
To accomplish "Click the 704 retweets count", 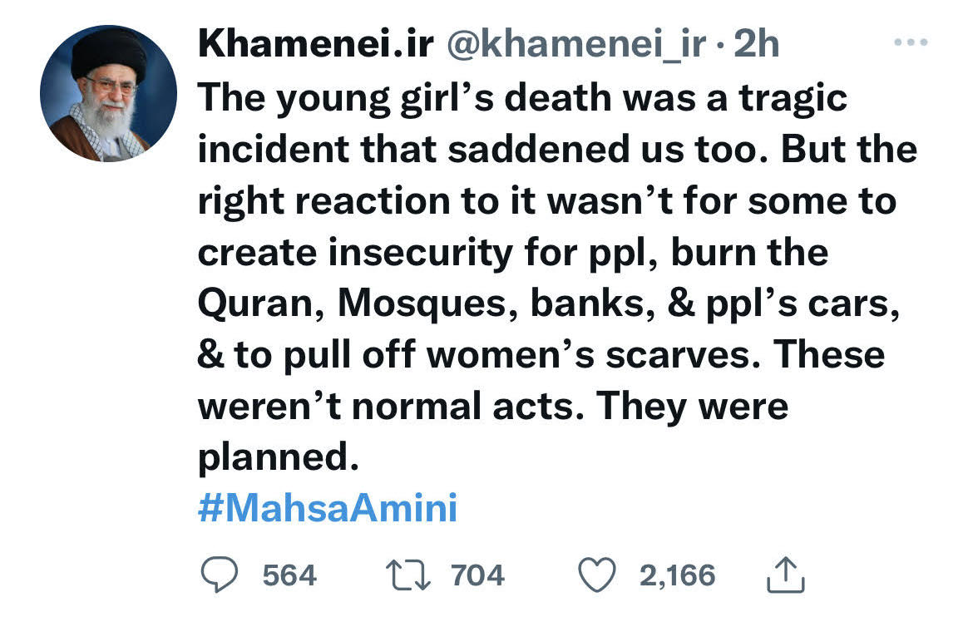I will click(478, 575).
